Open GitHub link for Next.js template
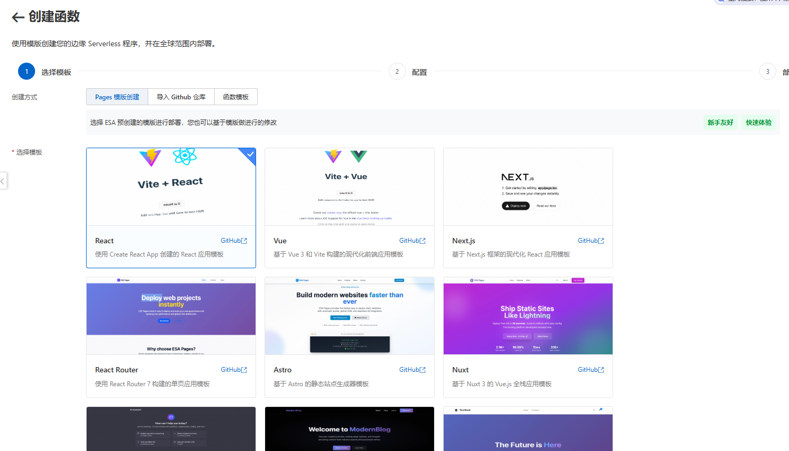This screenshot has height=451, width=789. [x=591, y=241]
